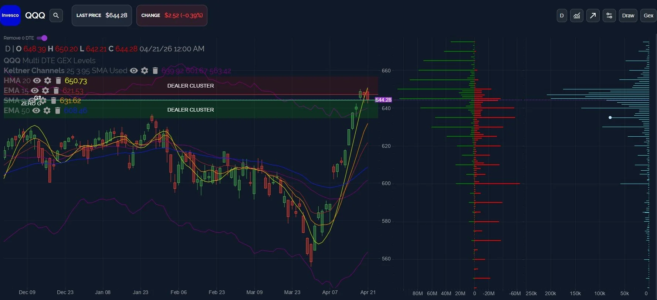The image size is (657, 300).
Task: Click the open price 648.39
Action: pyautogui.click(x=35, y=49)
